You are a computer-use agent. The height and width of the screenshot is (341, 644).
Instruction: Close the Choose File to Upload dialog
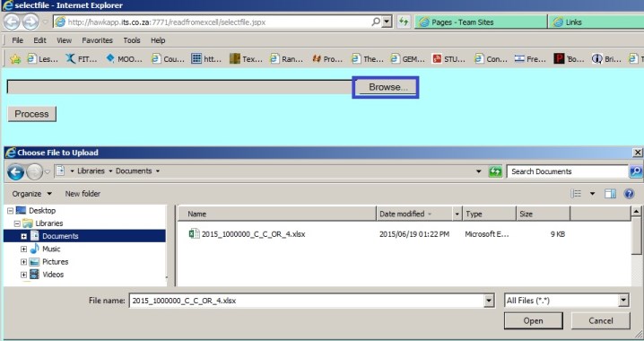tap(638, 153)
